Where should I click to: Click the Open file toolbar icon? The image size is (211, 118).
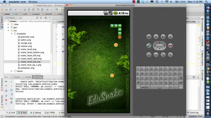2,10
